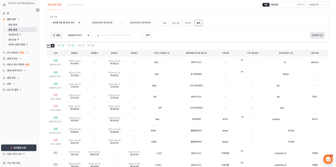Click the info icon beside 고객사 거래번호

168,53
